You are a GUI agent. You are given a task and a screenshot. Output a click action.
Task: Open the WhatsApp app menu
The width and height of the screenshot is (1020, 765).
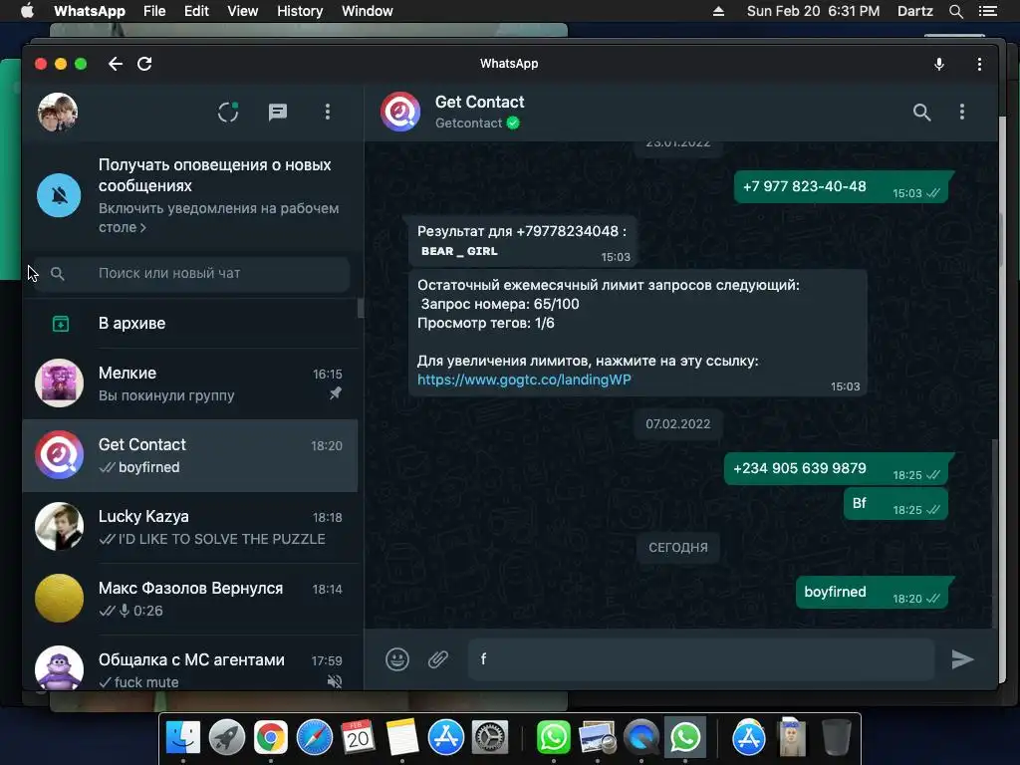89,11
